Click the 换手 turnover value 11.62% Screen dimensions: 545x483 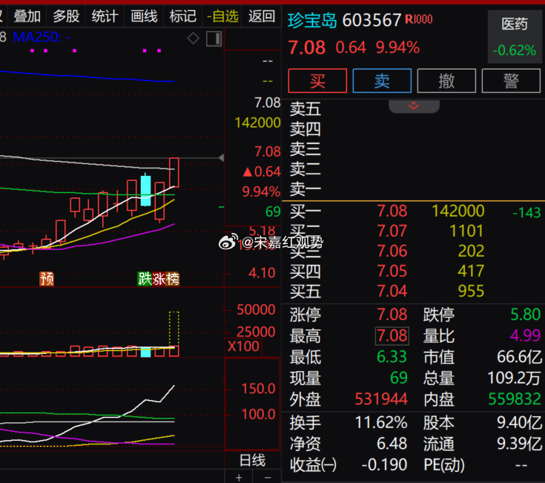pyautogui.click(x=381, y=423)
